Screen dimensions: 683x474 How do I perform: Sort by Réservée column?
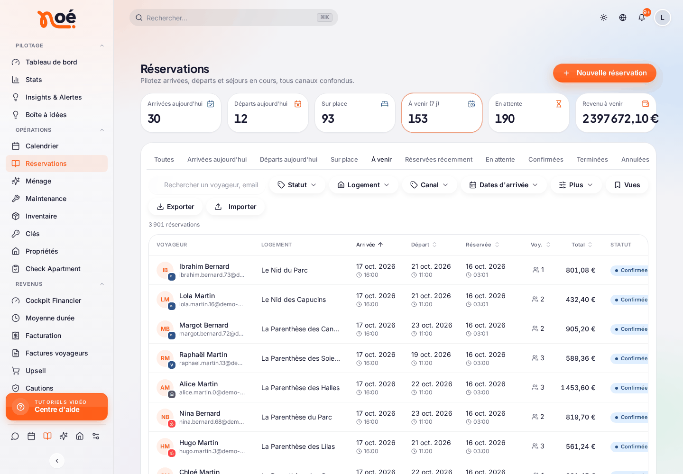point(482,245)
